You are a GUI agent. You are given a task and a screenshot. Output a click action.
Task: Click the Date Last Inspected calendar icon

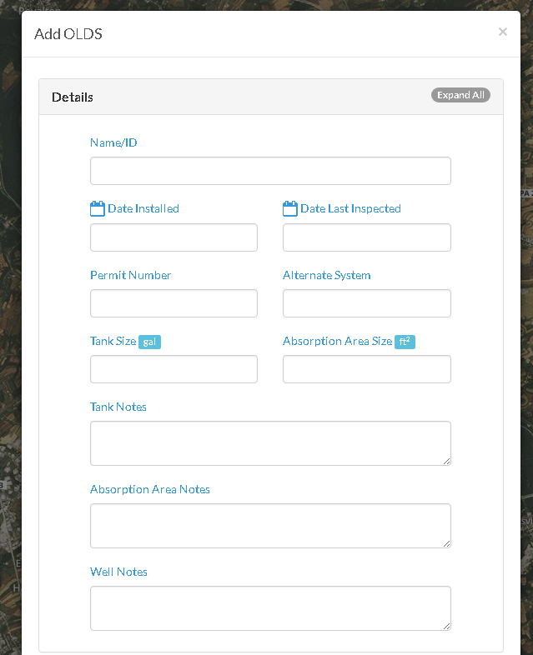290,208
